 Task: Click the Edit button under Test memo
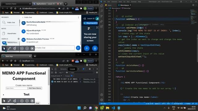point(37,103)
